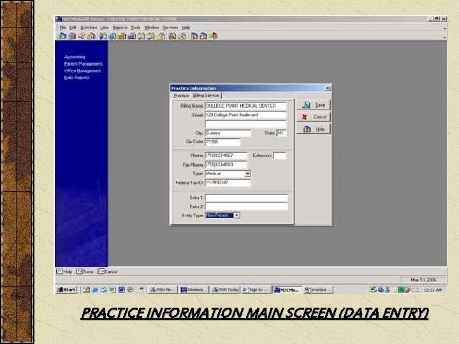Click the Save button in dialog
The image size is (459, 344).
(314, 105)
